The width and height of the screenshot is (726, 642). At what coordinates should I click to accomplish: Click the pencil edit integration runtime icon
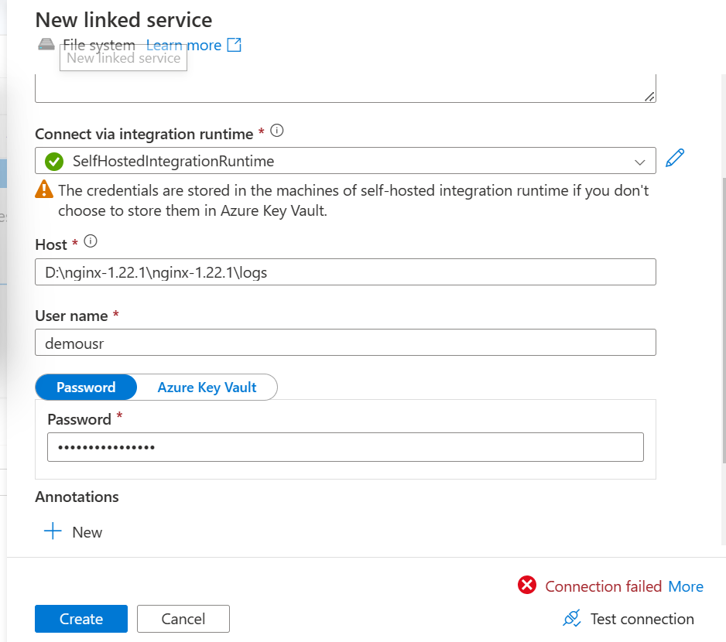[x=675, y=158]
